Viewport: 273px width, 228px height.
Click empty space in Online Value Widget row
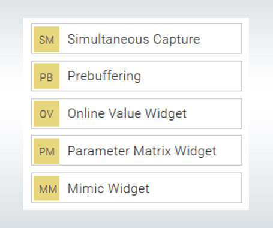[x=214, y=113]
